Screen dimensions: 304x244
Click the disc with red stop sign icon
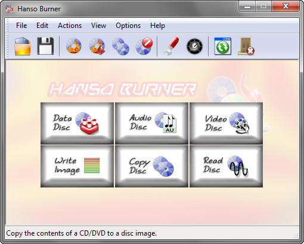(144, 46)
